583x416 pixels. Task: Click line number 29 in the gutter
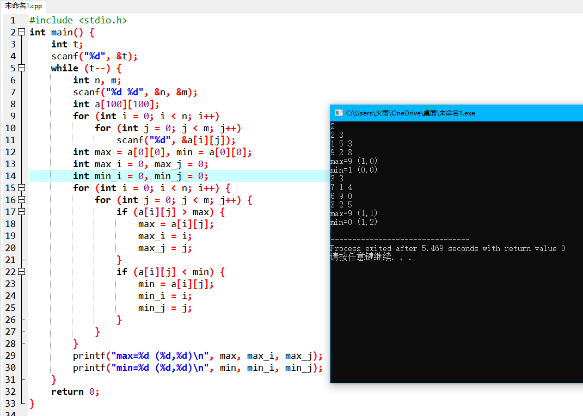click(10, 356)
